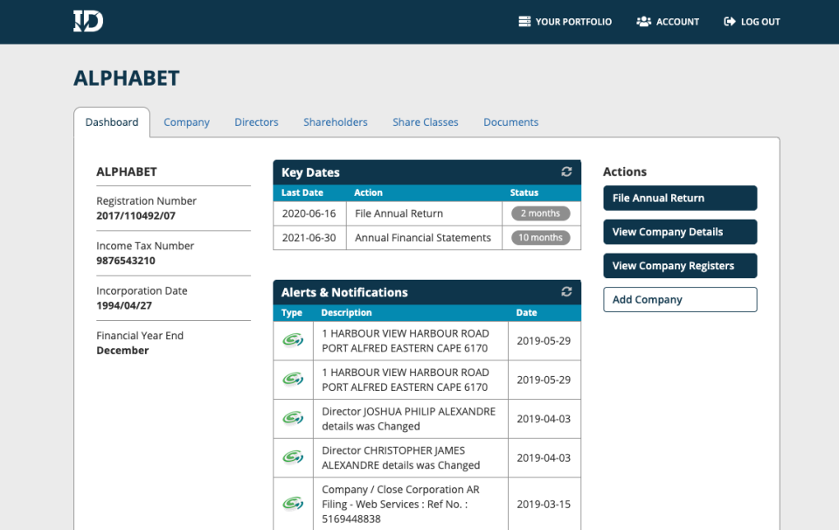Click the Add Company button

(x=680, y=300)
